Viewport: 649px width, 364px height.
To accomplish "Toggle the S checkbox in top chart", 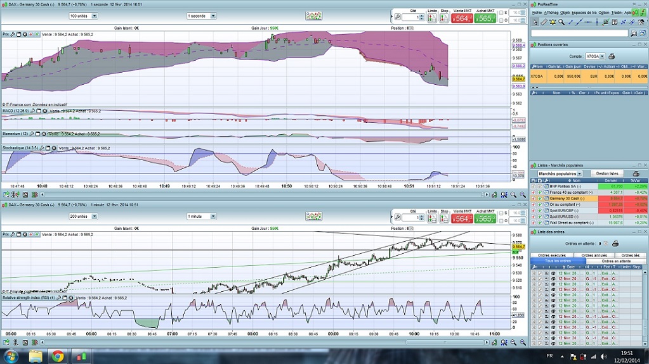I will [501, 13].
